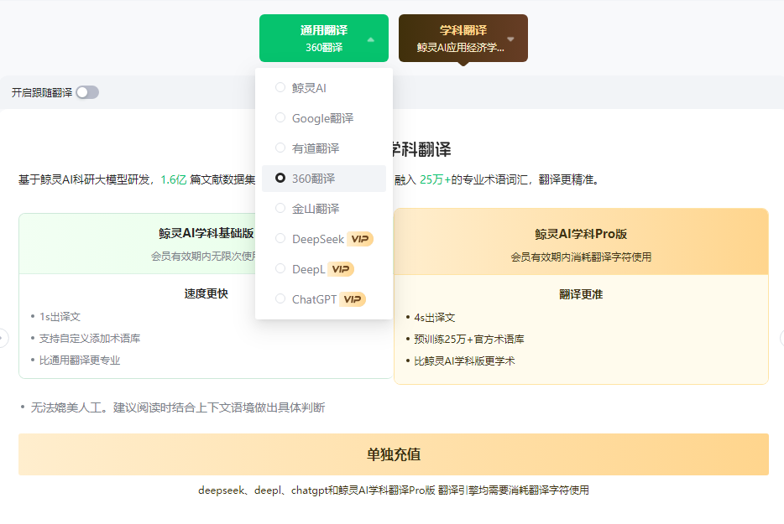Screen dimensions: 784x524
Task: Click the 翻译更准 heading
Action: click(x=581, y=294)
